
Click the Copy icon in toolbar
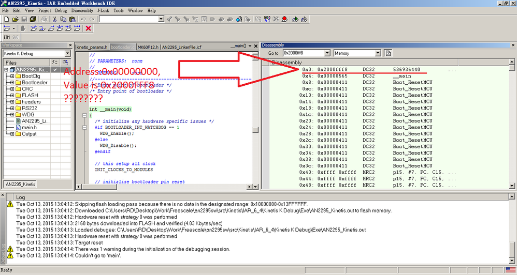63,20
